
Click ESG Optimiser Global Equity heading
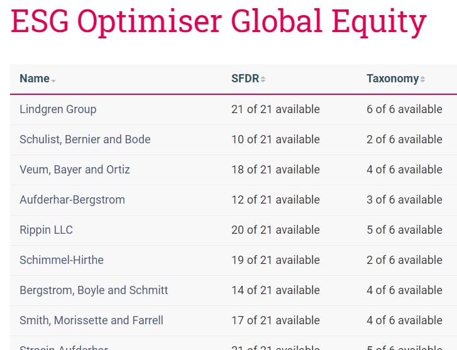point(219,21)
